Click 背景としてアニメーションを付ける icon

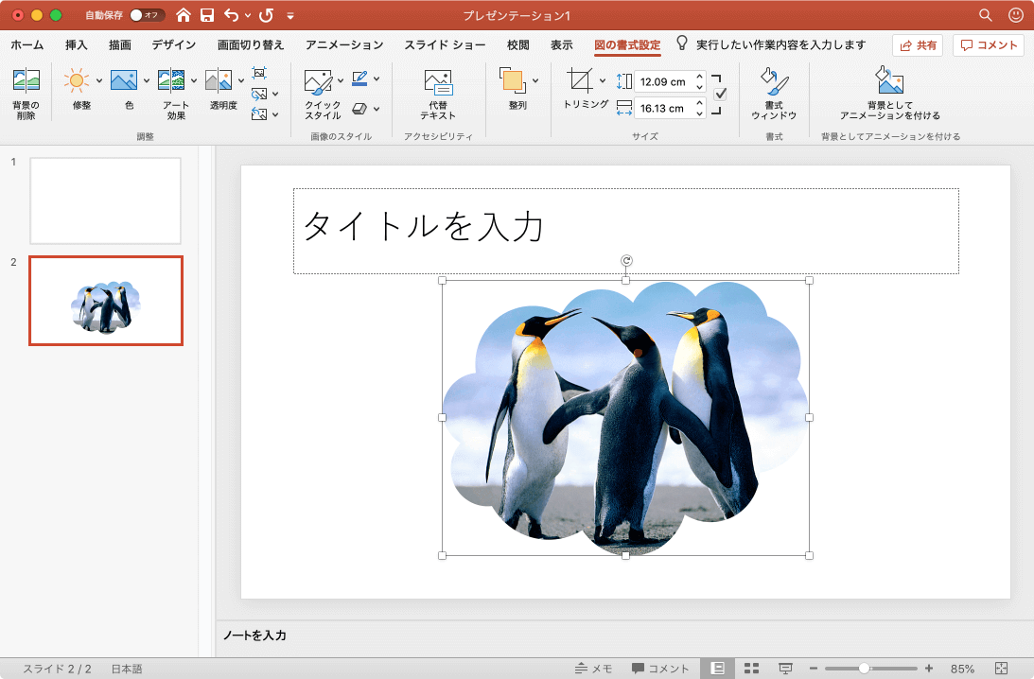pos(889,82)
